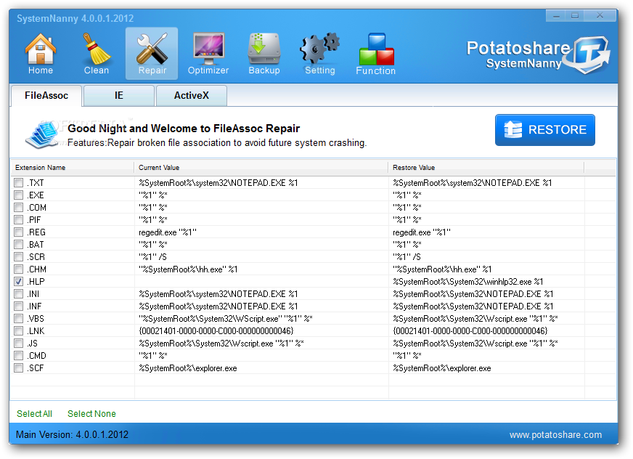Open the Function colored blocks icon
633x459 pixels.
click(376, 54)
